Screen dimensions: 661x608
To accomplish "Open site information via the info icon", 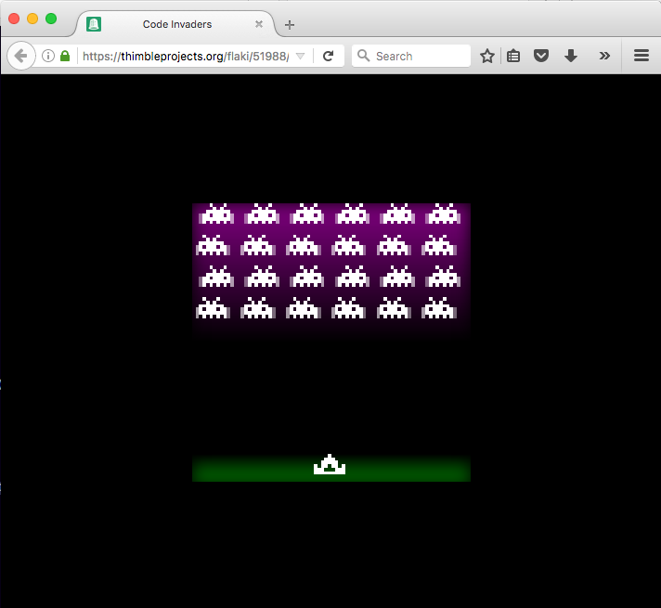I will 48,56.
